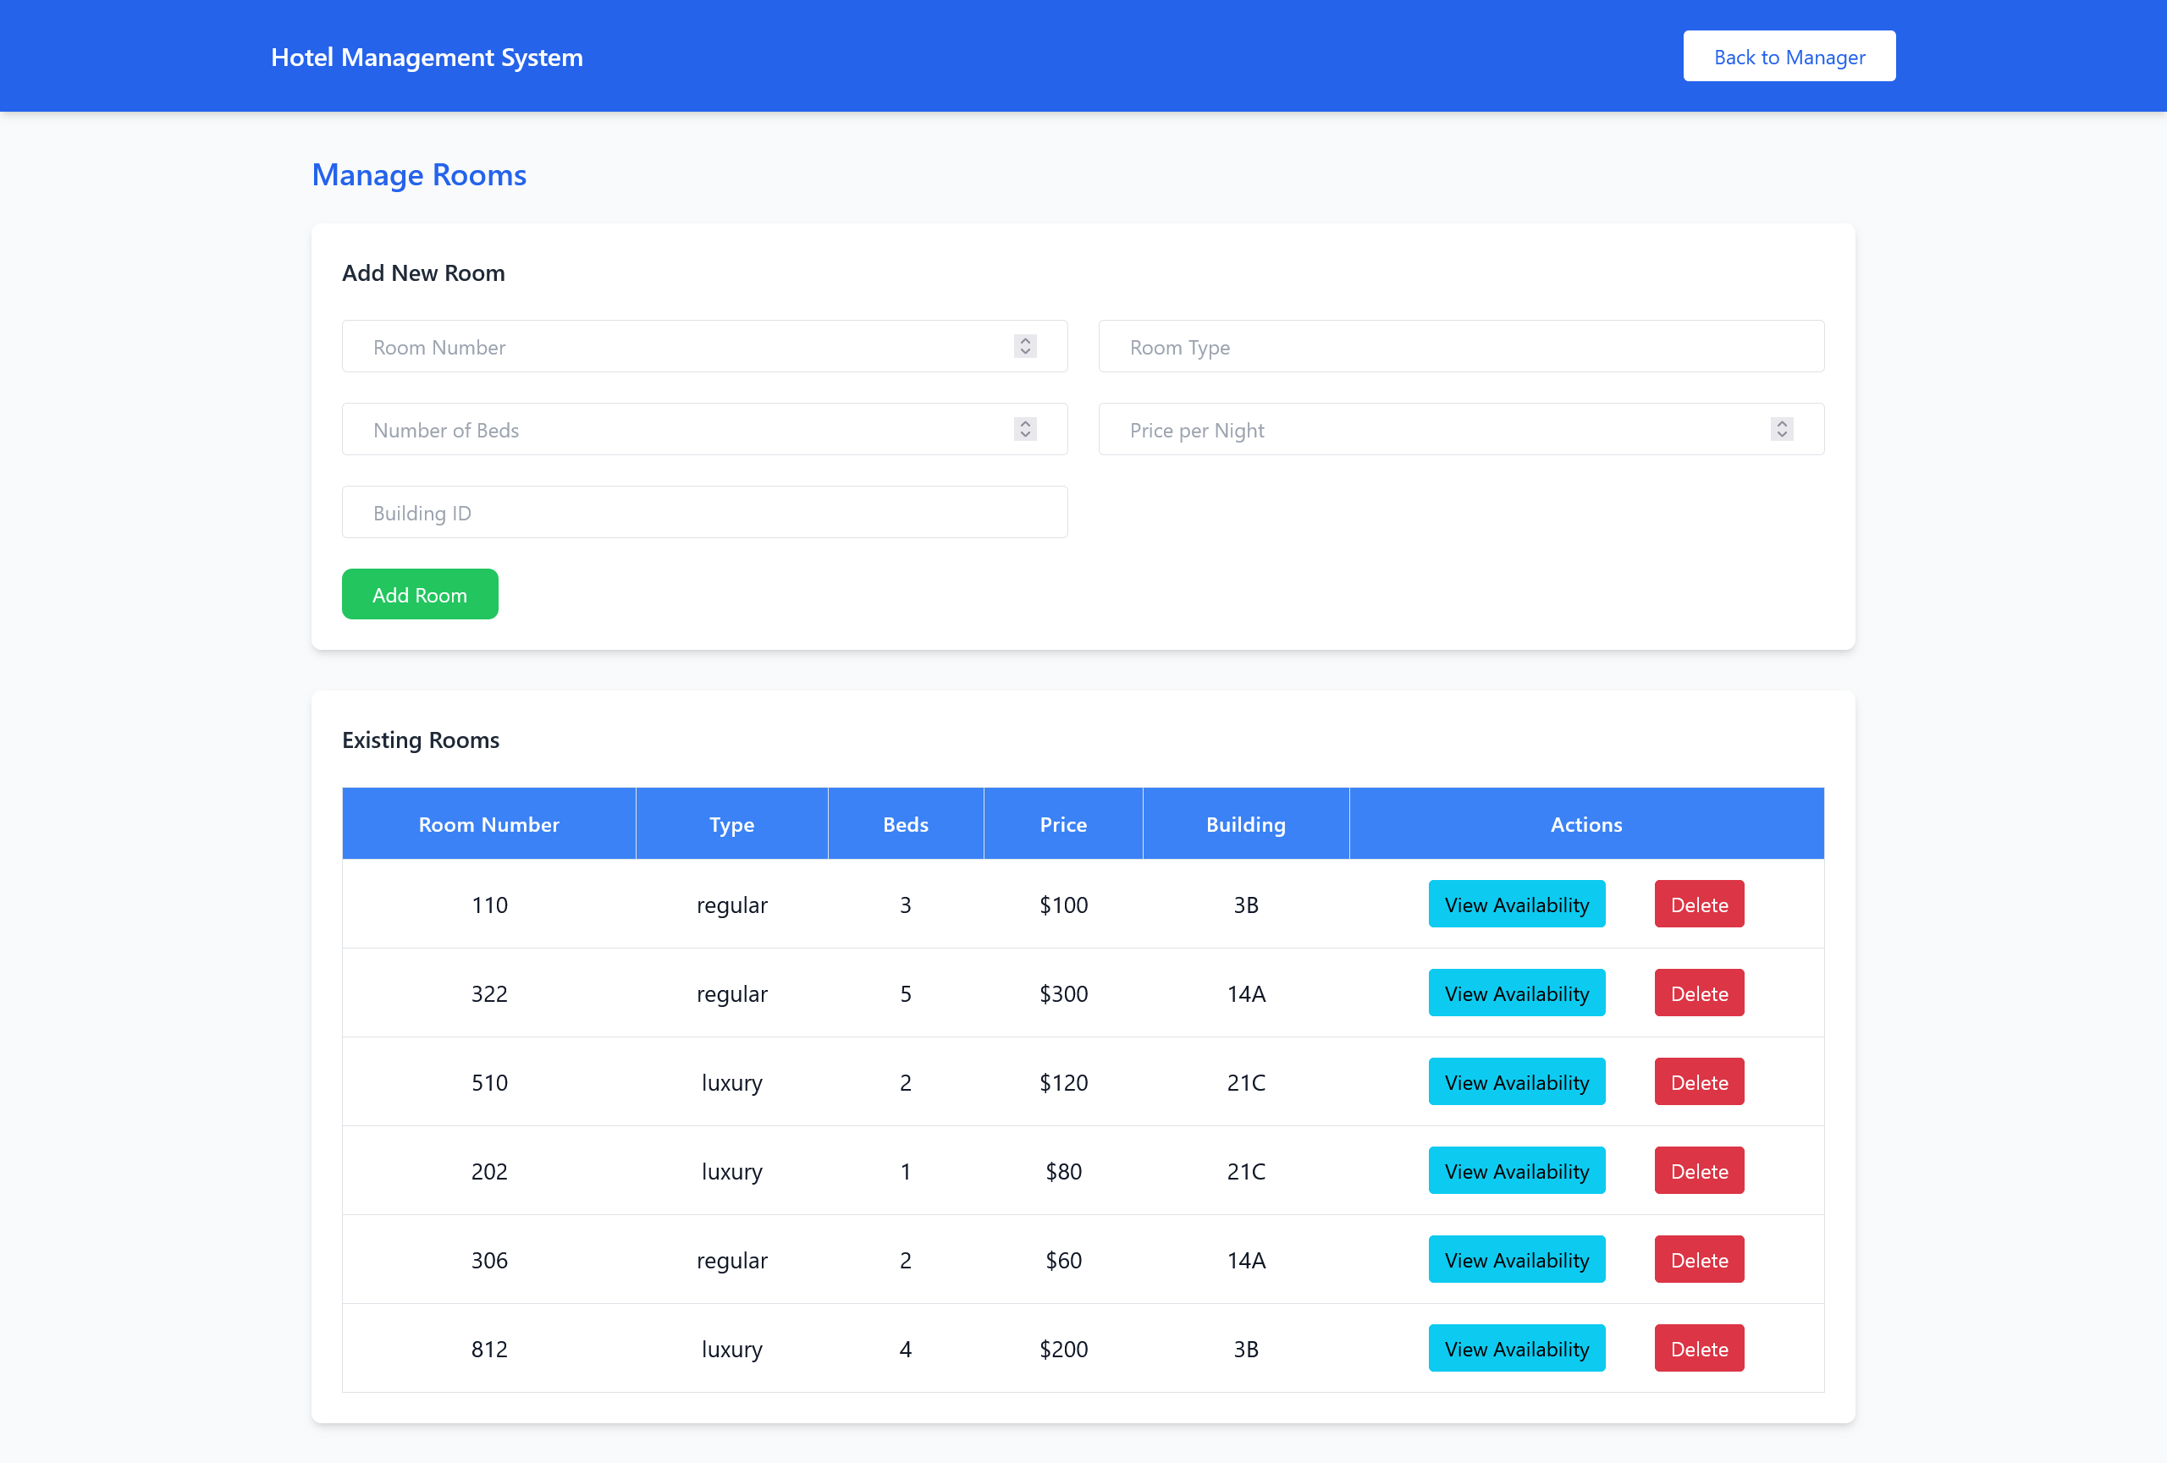Delete room 322
2167x1463 pixels.
(x=1698, y=993)
